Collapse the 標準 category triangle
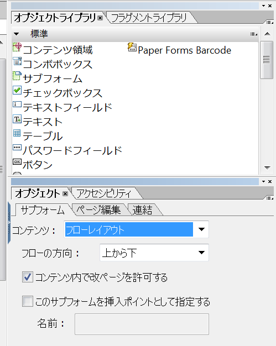276x346 pixels. click(x=17, y=34)
